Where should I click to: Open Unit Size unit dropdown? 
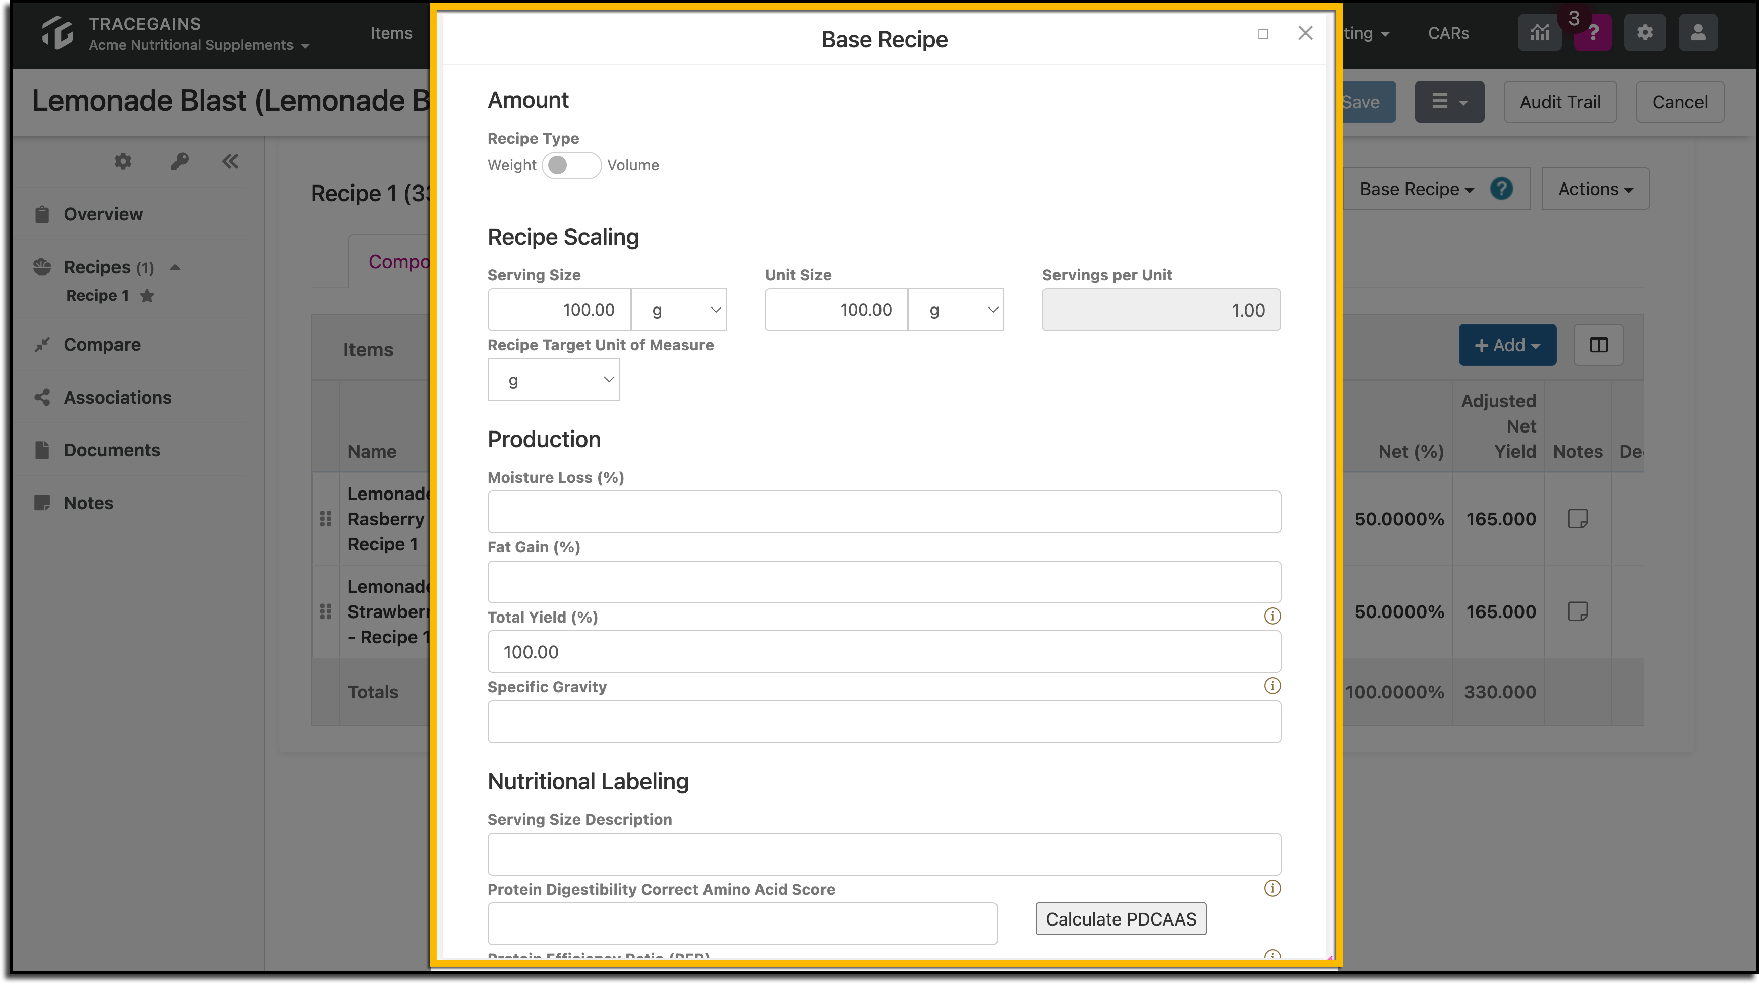coord(956,311)
